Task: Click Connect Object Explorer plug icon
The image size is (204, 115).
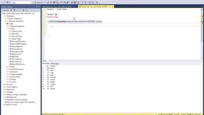Action: click(11, 10)
